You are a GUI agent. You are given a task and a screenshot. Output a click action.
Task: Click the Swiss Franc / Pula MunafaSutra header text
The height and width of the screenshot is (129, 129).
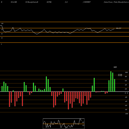pyautogui.click(x=116, y=2)
